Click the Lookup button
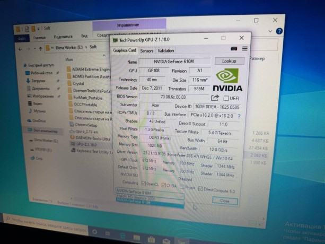This screenshot has width=325, height=244. [x=229, y=61]
